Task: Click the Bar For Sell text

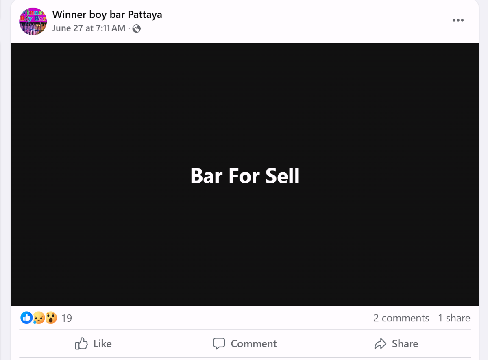Action: 245,176
